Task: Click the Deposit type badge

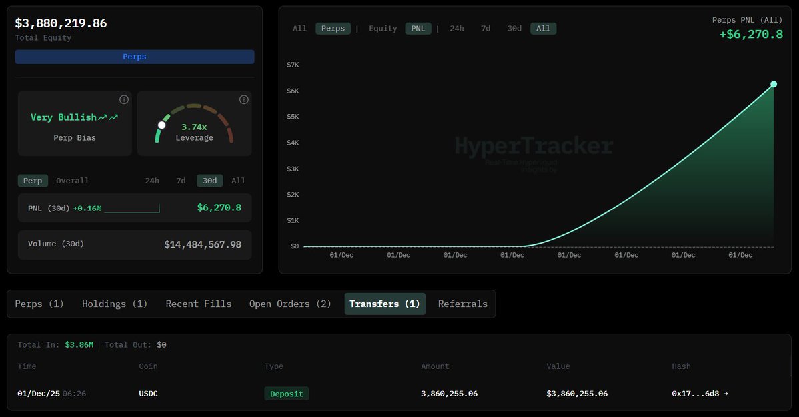Action: [x=287, y=393]
